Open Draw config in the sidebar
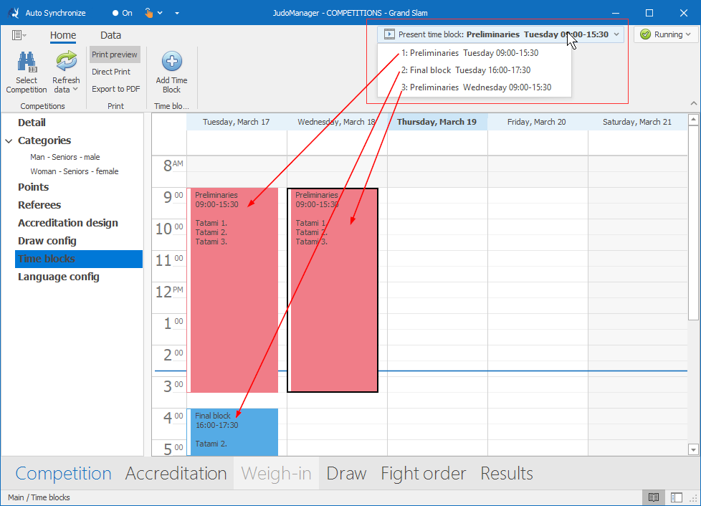This screenshot has width=701, height=506. click(47, 241)
